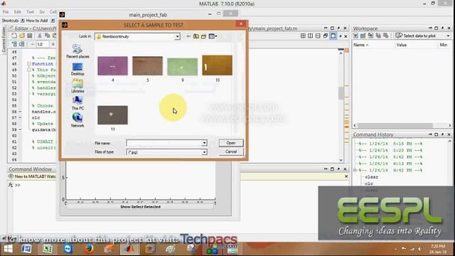Click the Editor vertical scrollbar thumb
The height and width of the screenshot is (256, 455).
click(x=341, y=93)
